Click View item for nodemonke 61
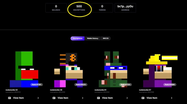This screenshot has width=187, height=104. click(x=107, y=98)
